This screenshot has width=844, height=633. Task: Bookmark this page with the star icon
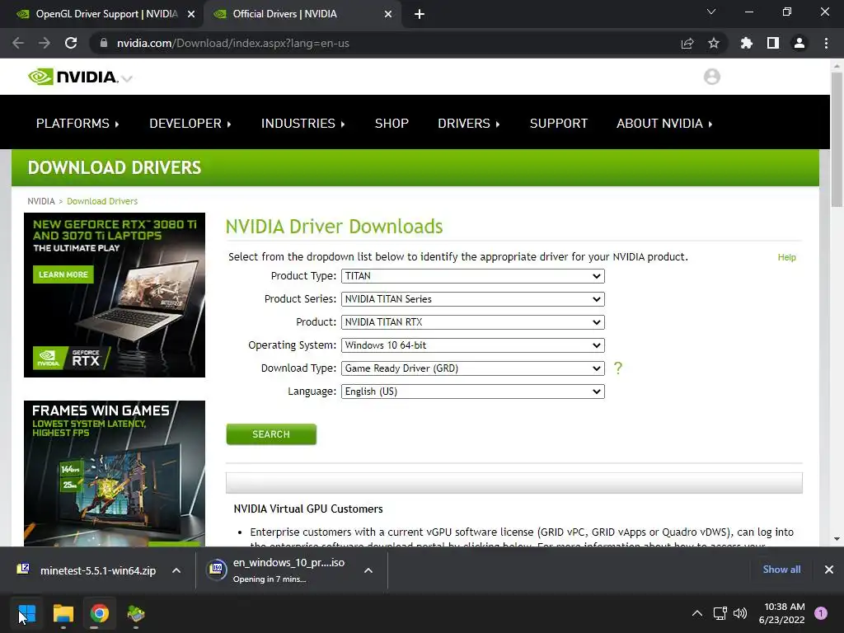pos(714,43)
